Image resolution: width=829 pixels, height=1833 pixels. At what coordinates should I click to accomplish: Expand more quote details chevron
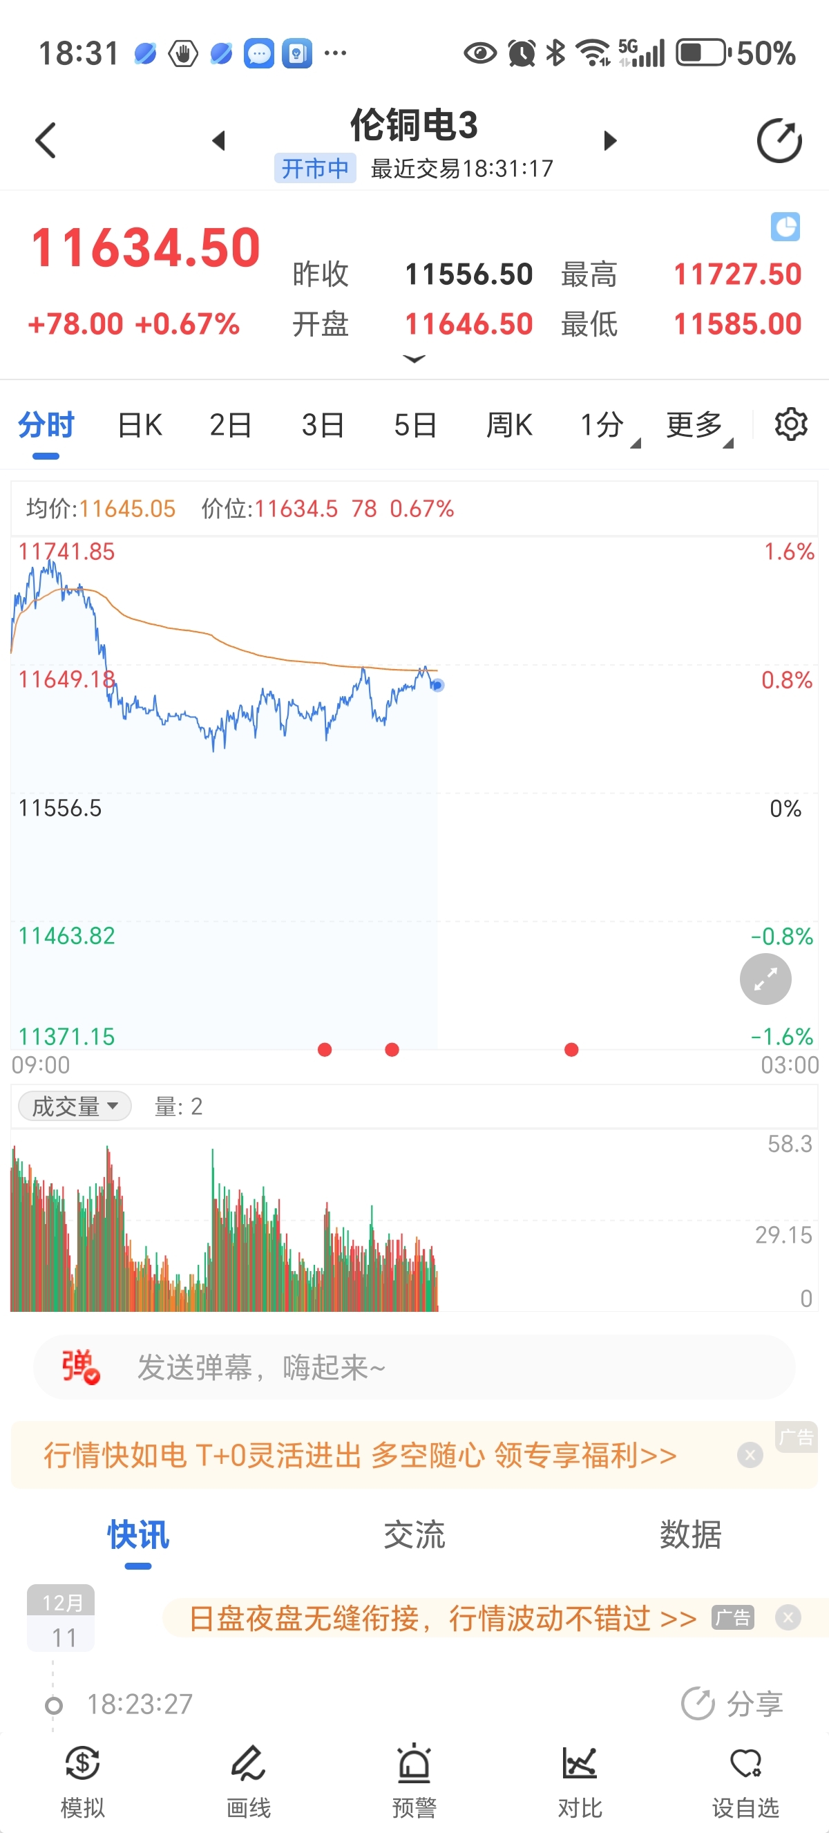414,359
